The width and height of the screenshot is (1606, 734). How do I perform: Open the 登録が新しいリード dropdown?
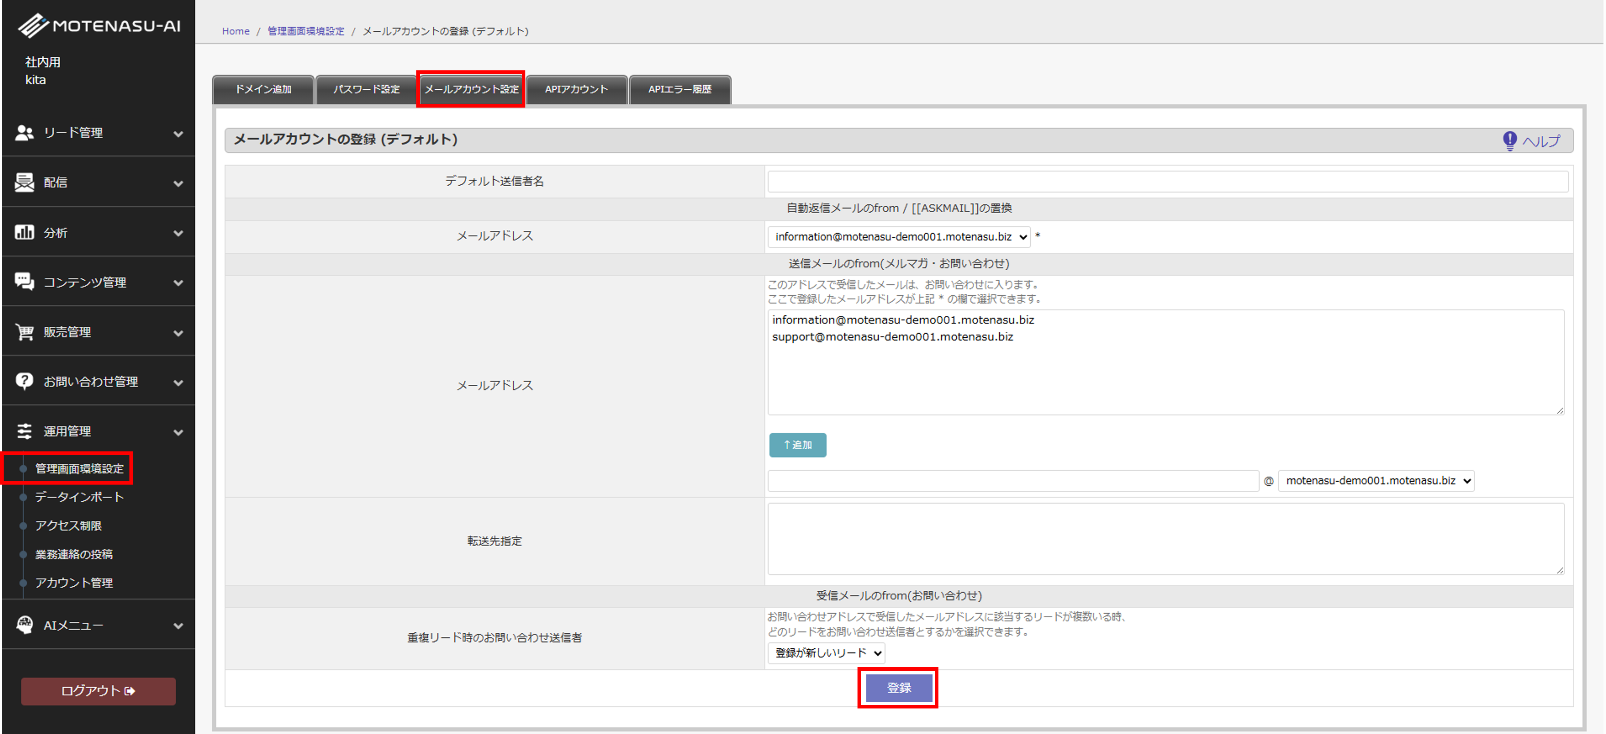[826, 653]
